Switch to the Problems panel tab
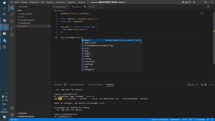 [58, 85]
